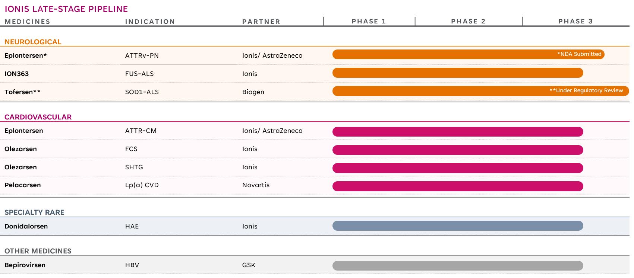
Task: Click the gray Bepirovirsen progress bar
Action: click(457, 266)
